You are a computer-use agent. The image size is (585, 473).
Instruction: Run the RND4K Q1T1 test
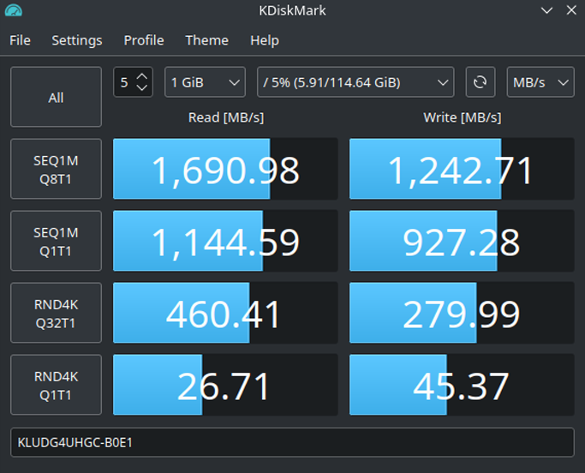[x=56, y=385]
